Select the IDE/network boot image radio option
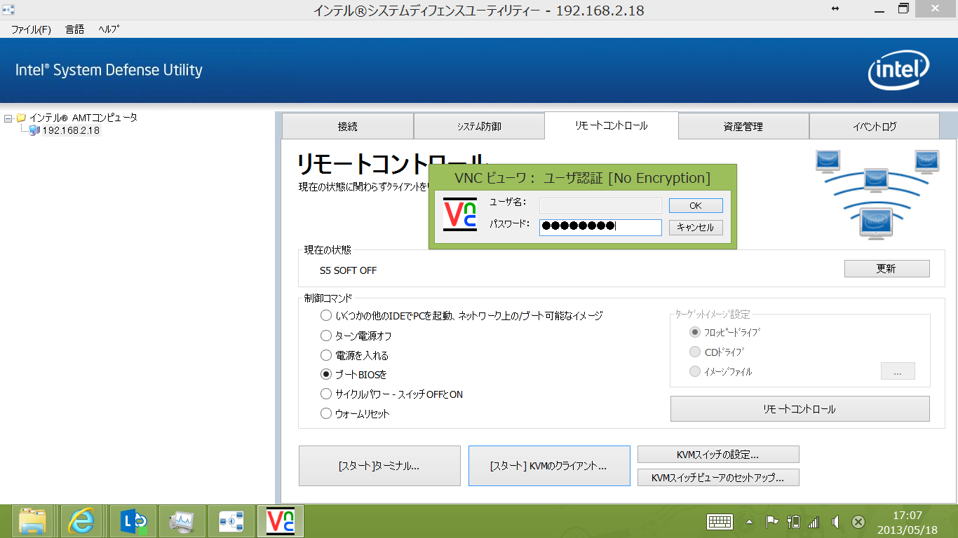 pyautogui.click(x=326, y=316)
